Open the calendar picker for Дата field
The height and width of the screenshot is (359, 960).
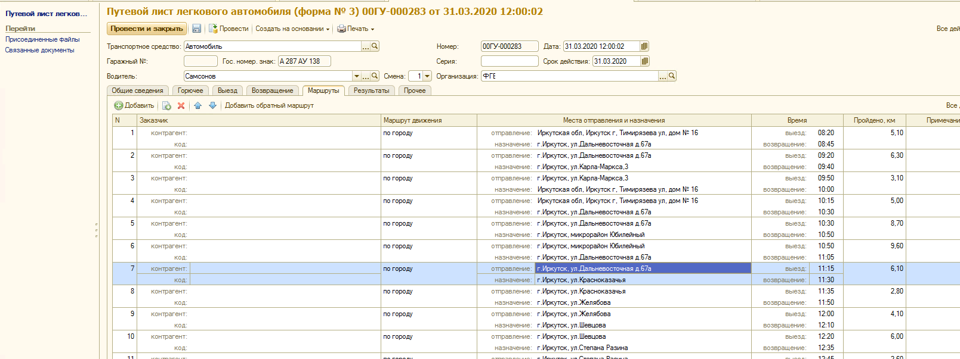(644, 46)
